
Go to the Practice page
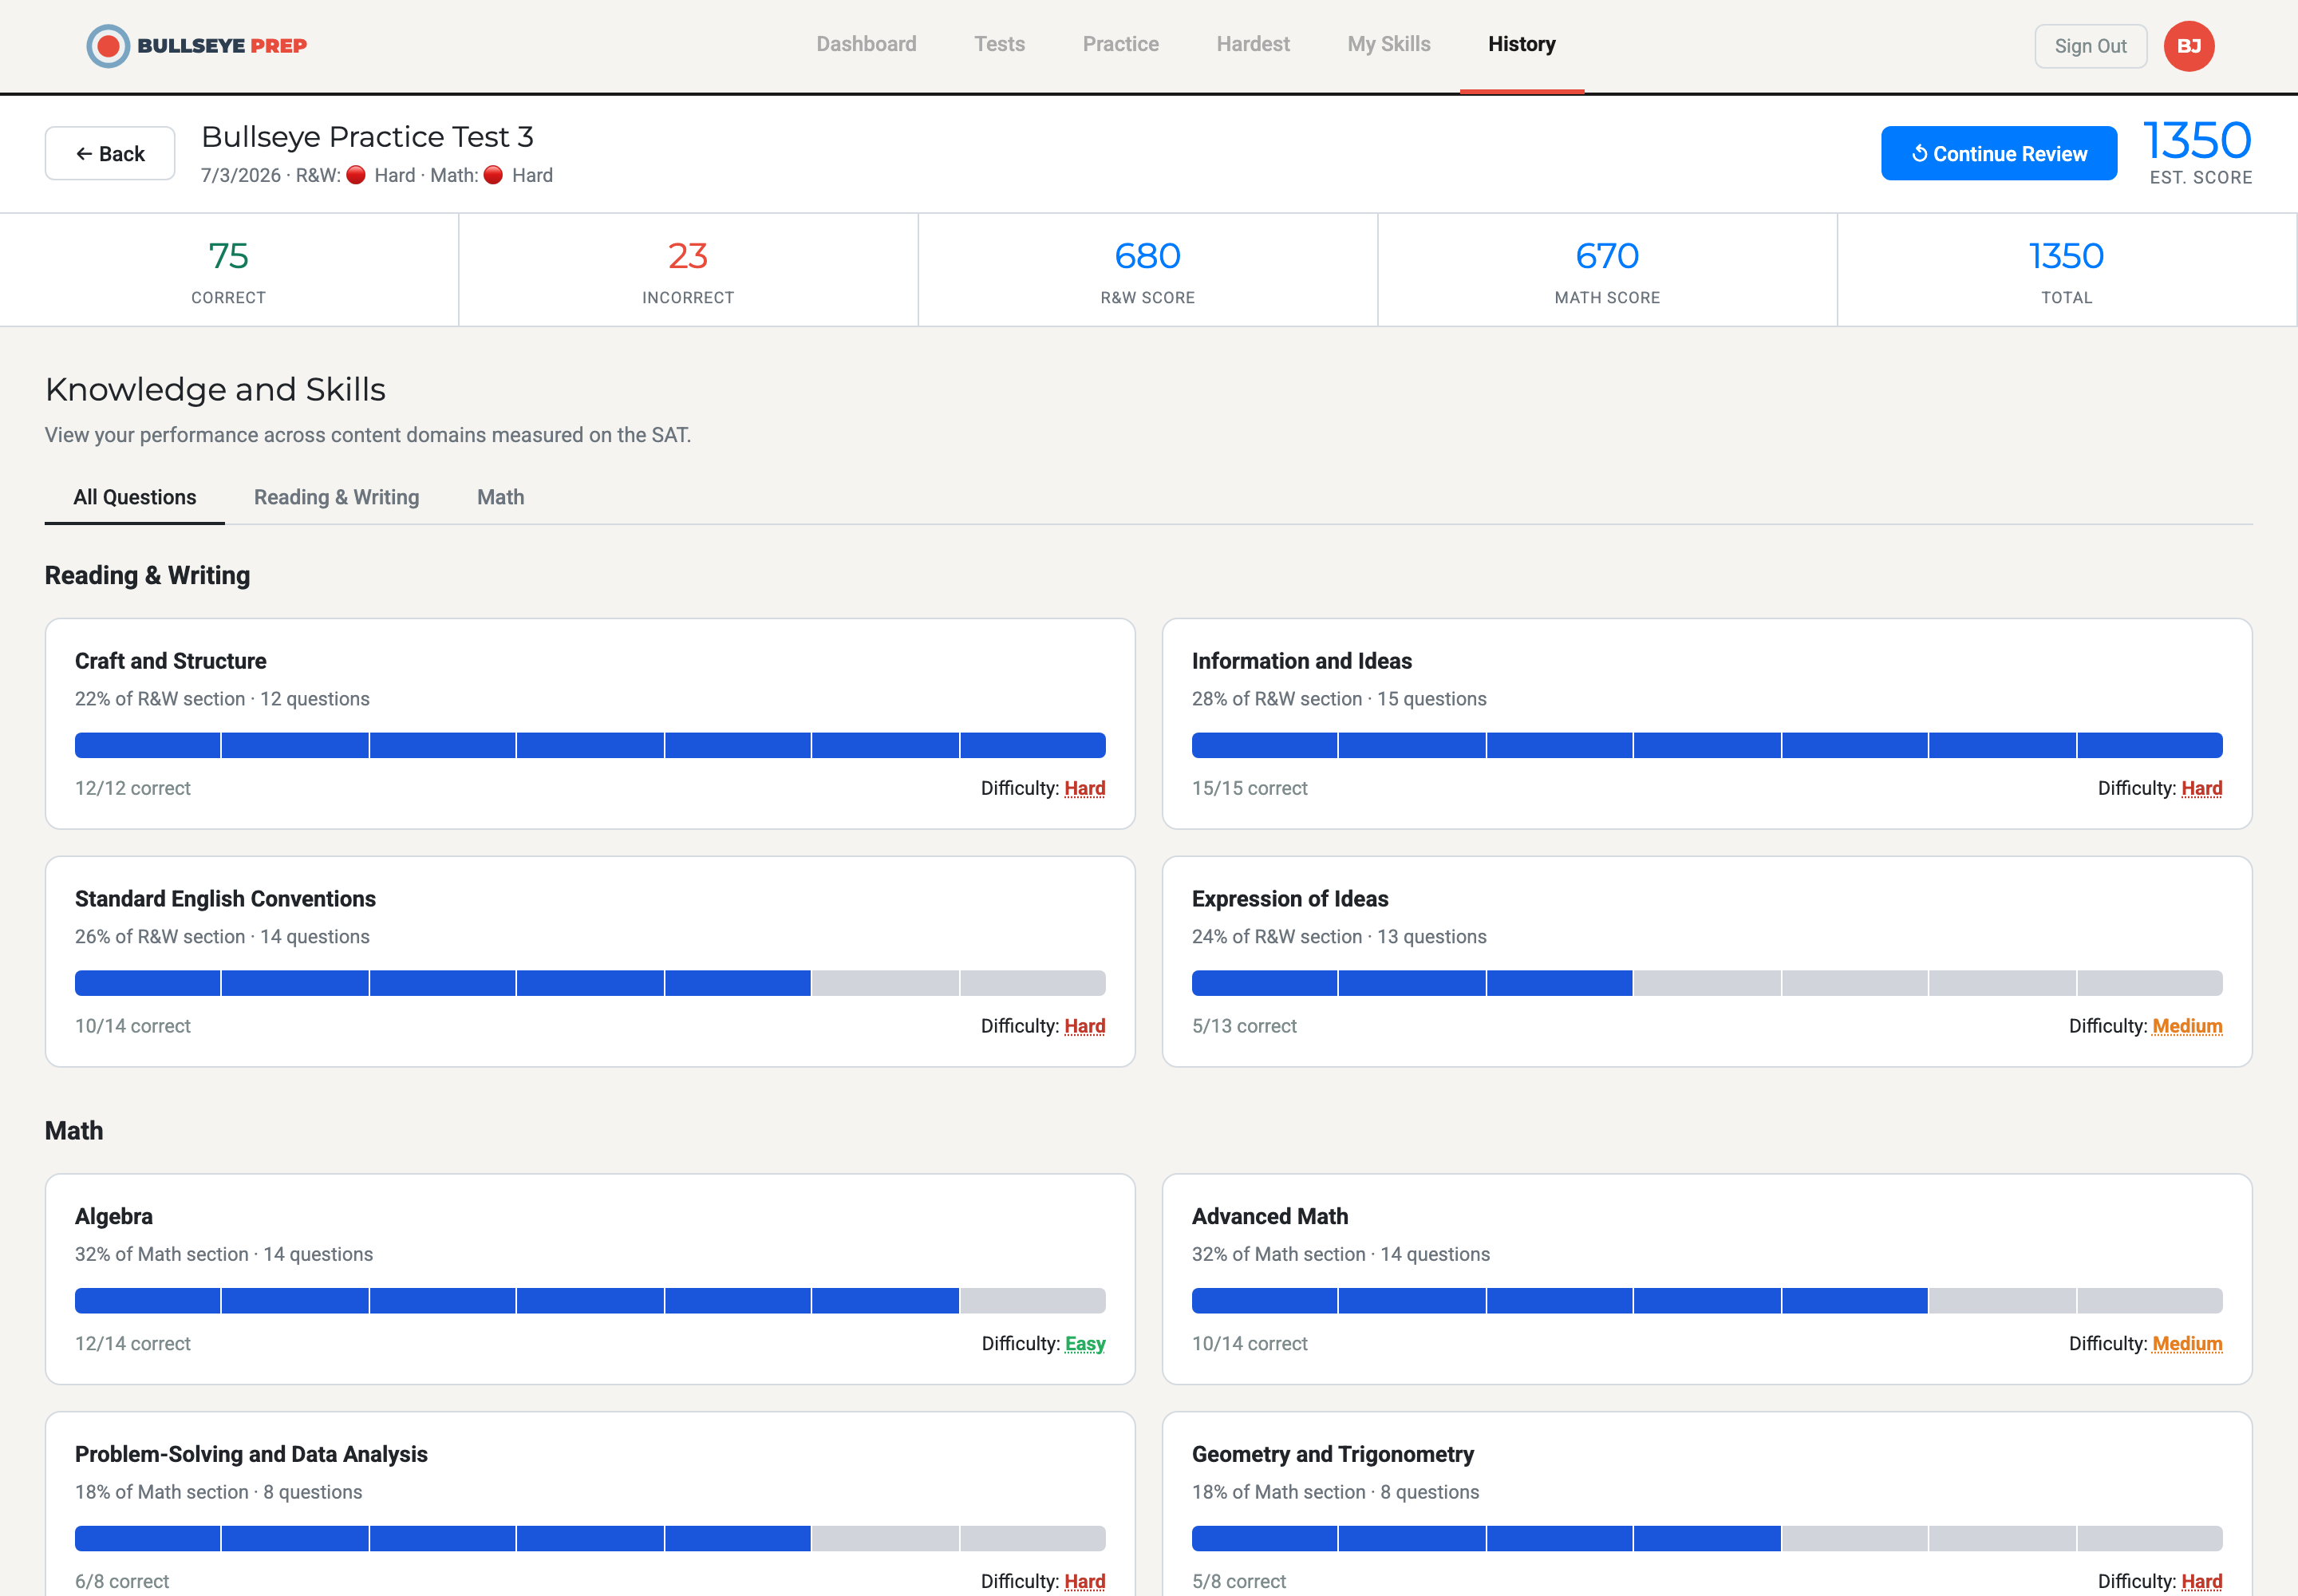1120,44
